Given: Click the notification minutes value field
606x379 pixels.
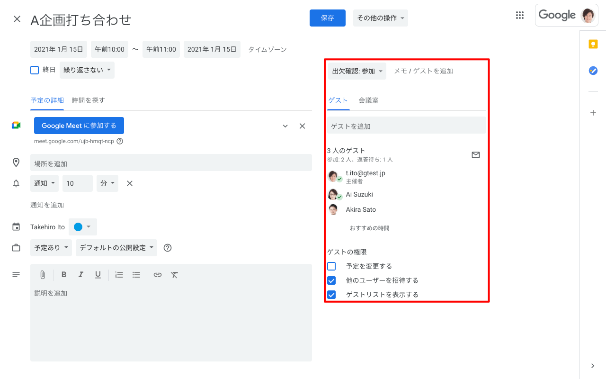Looking at the screenshot, I should [78, 183].
